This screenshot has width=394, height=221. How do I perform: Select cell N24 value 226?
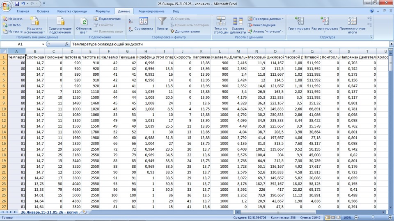[257, 189]
